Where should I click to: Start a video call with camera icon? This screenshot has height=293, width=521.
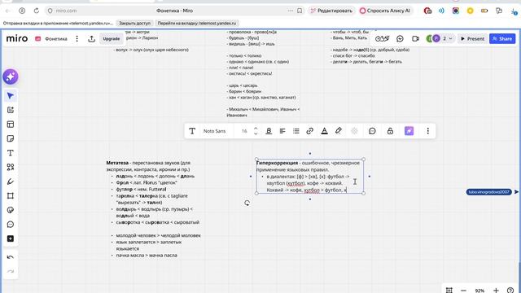coord(415,39)
